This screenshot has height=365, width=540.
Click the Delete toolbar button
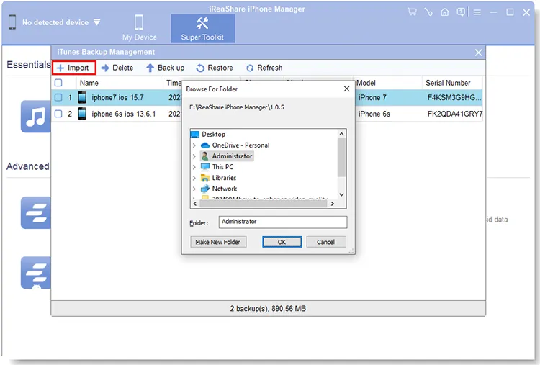tap(117, 68)
